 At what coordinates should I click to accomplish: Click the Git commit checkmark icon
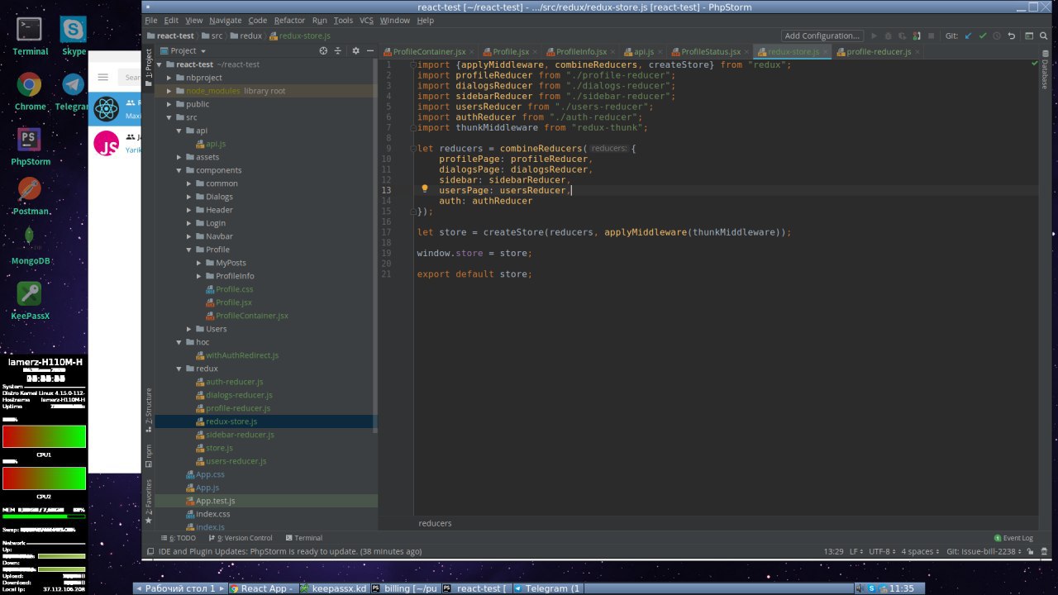[x=983, y=36]
